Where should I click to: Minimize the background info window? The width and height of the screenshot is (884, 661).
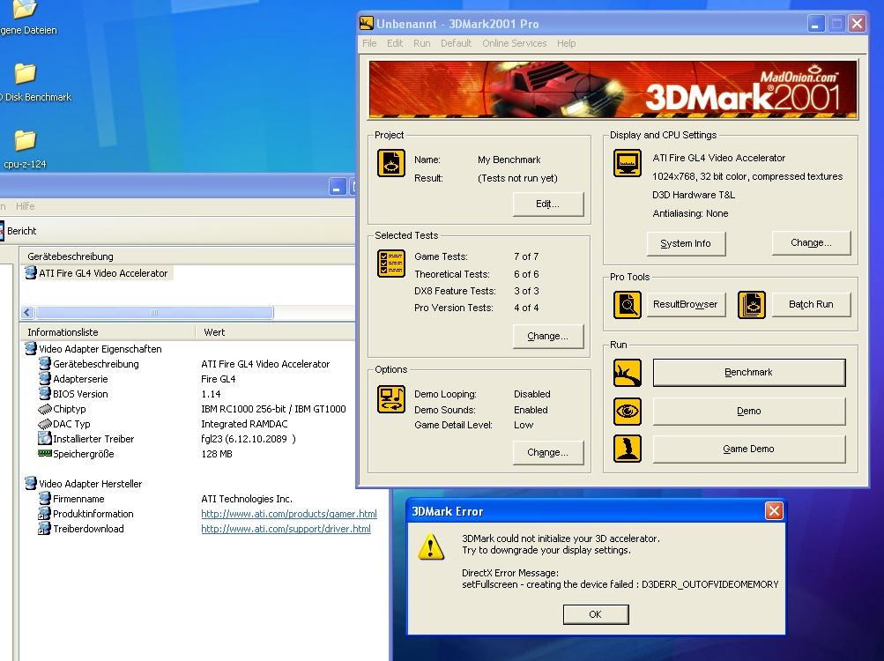click(x=337, y=187)
